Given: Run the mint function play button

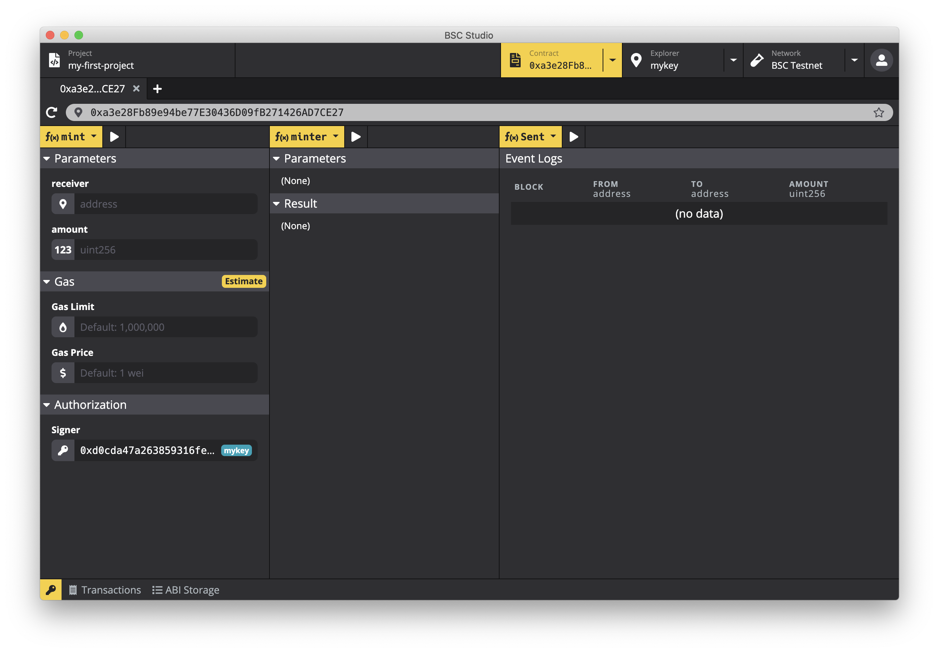Looking at the screenshot, I should pos(114,137).
